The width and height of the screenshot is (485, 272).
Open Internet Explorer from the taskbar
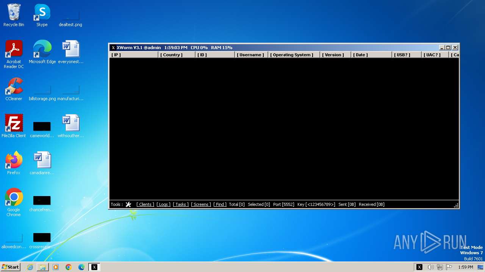click(x=30, y=267)
